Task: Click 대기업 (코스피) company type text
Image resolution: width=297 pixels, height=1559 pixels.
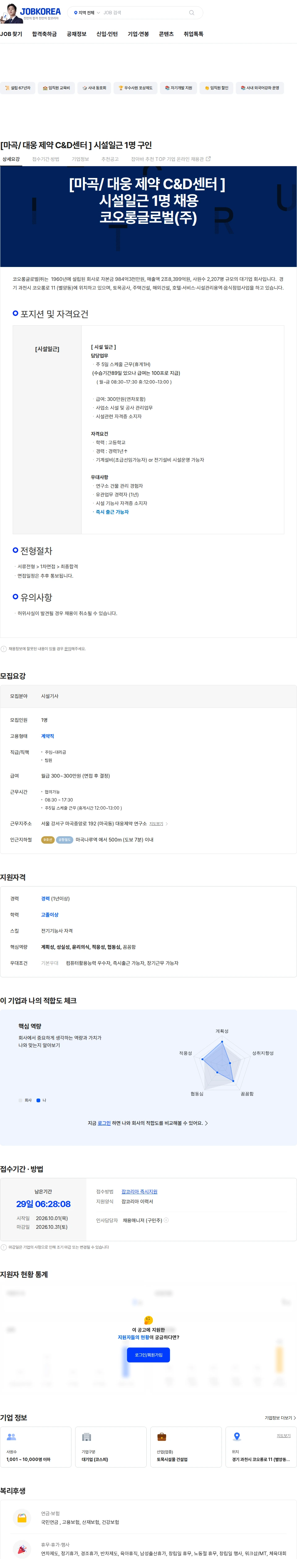Action: pyautogui.click(x=95, y=1459)
